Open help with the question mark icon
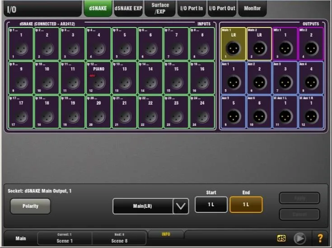Image resolution: width=332 pixels, height=248 pixels. pyautogui.click(x=320, y=238)
